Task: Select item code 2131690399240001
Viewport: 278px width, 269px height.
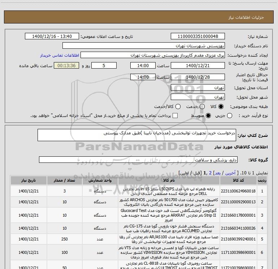Action: click(x=238, y=239)
